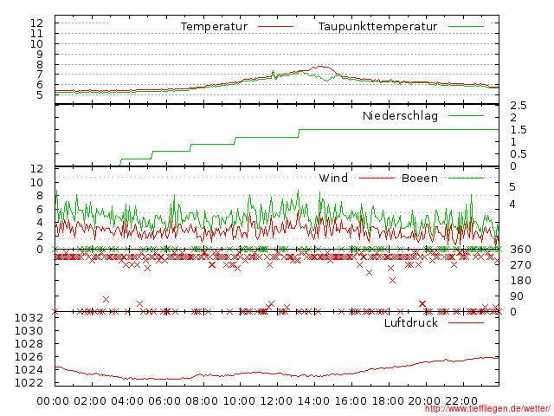Click the Luftdruck legend label
Screen dimensions: 554x416
411,322
